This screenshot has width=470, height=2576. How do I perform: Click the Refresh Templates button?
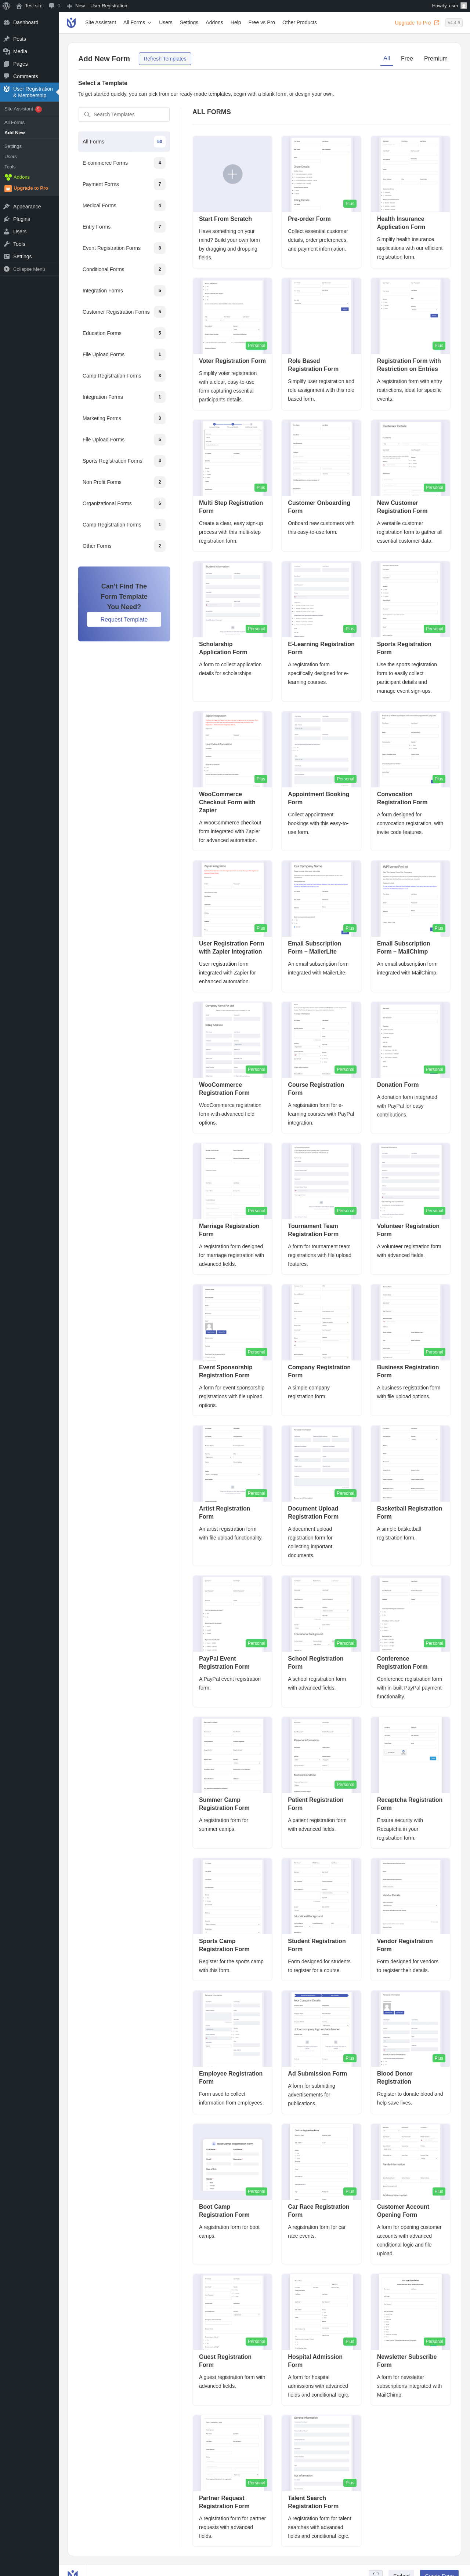[165, 59]
